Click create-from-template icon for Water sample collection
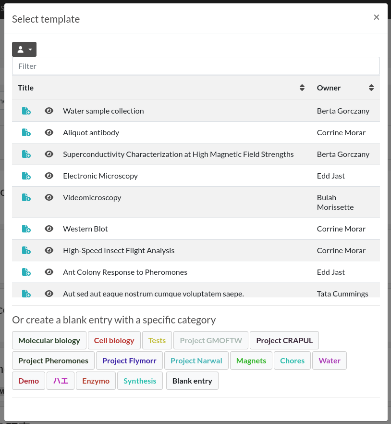Viewport: 391px width, 424px height. (x=26, y=111)
